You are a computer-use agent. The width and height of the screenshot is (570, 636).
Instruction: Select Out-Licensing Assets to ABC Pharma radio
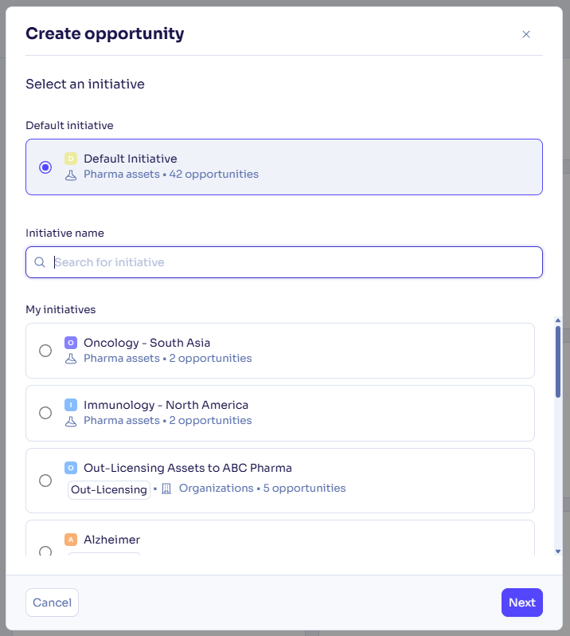pyautogui.click(x=45, y=481)
